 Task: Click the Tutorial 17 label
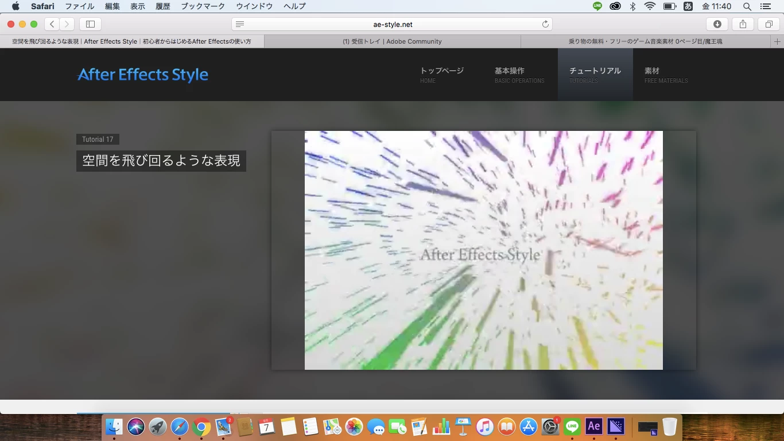(x=98, y=140)
